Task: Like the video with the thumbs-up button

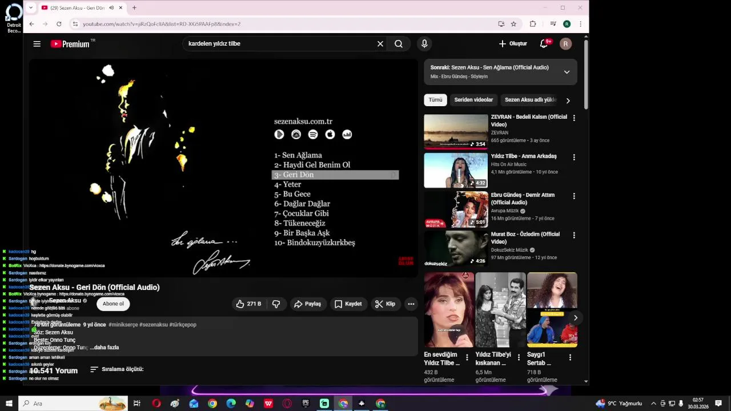Action: (248, 304)
